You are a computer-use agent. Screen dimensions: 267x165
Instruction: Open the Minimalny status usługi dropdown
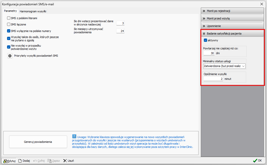pos(224,66)
